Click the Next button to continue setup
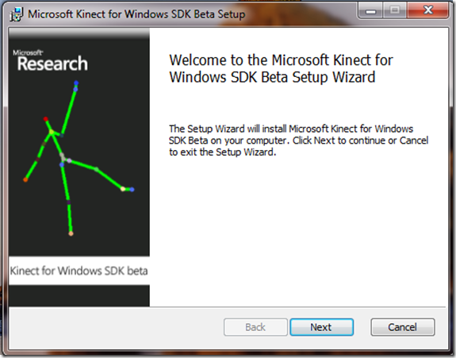456x358 pixels. [322, 327]
